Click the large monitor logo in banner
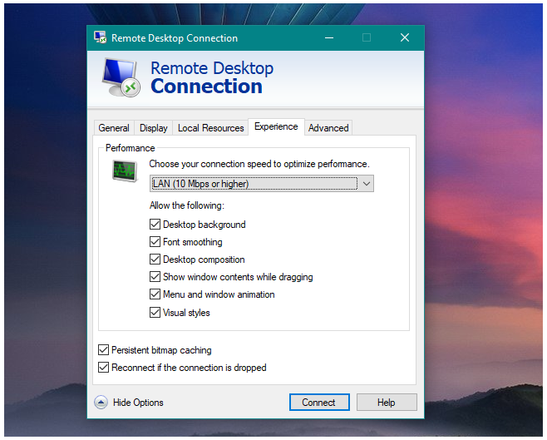Screen dimensions: 547x440 click(121, 77)
